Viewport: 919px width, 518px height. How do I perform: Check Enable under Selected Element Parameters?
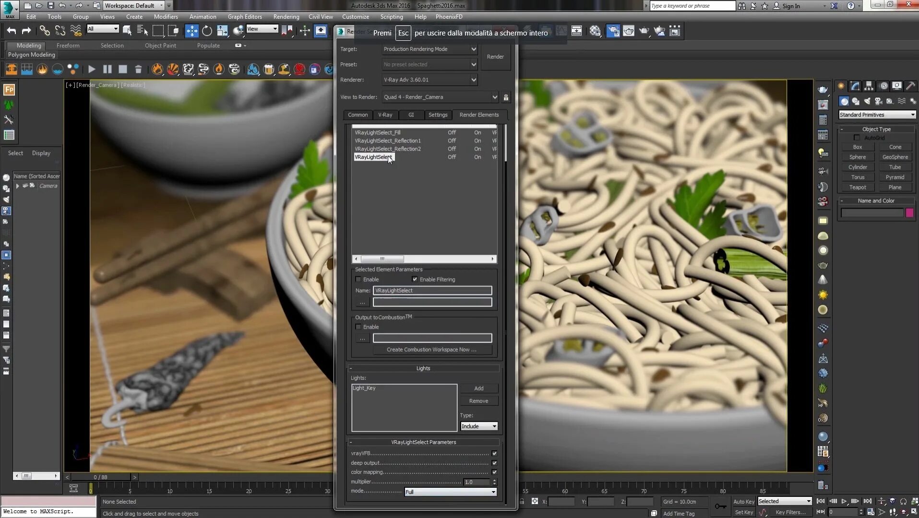358,279
